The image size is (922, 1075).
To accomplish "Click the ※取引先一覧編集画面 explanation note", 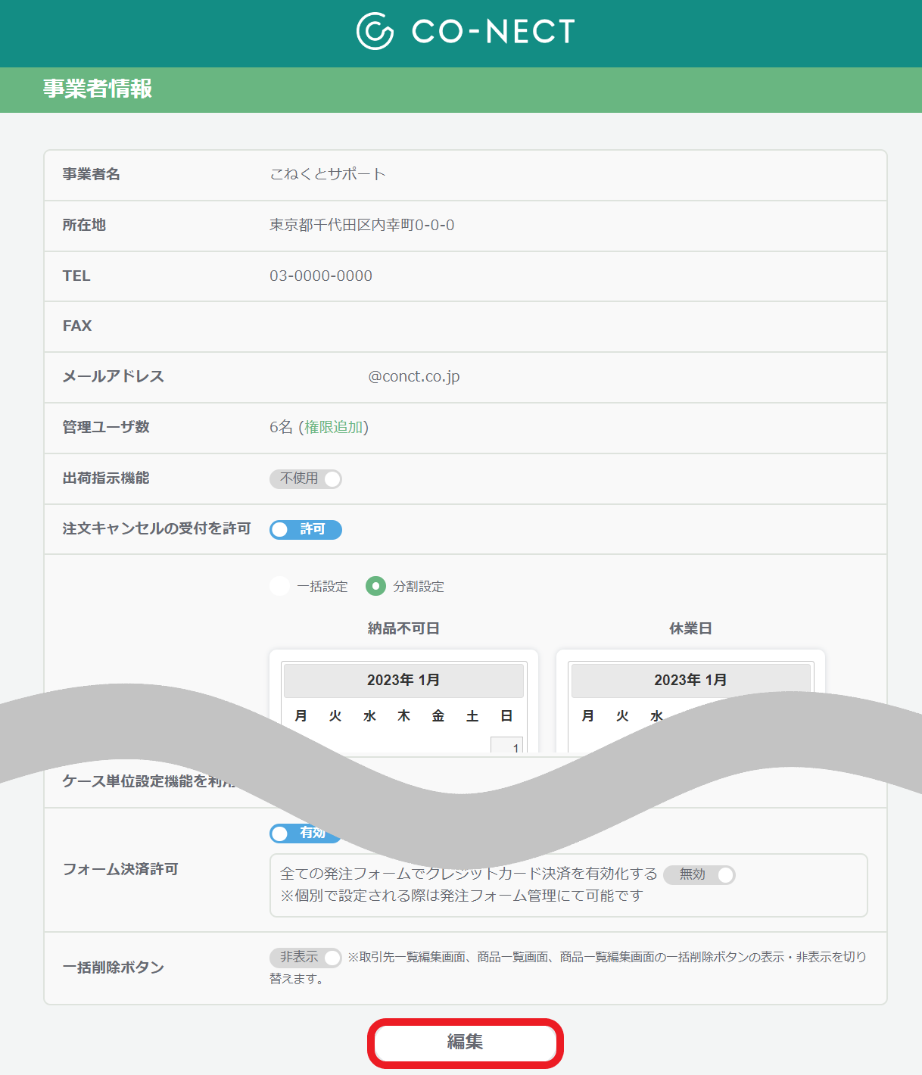I will (x=568, y=967).
